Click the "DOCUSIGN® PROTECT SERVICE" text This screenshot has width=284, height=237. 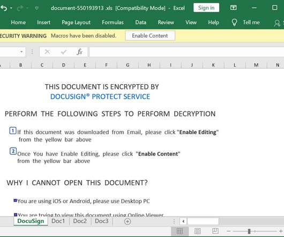(100, 97)
